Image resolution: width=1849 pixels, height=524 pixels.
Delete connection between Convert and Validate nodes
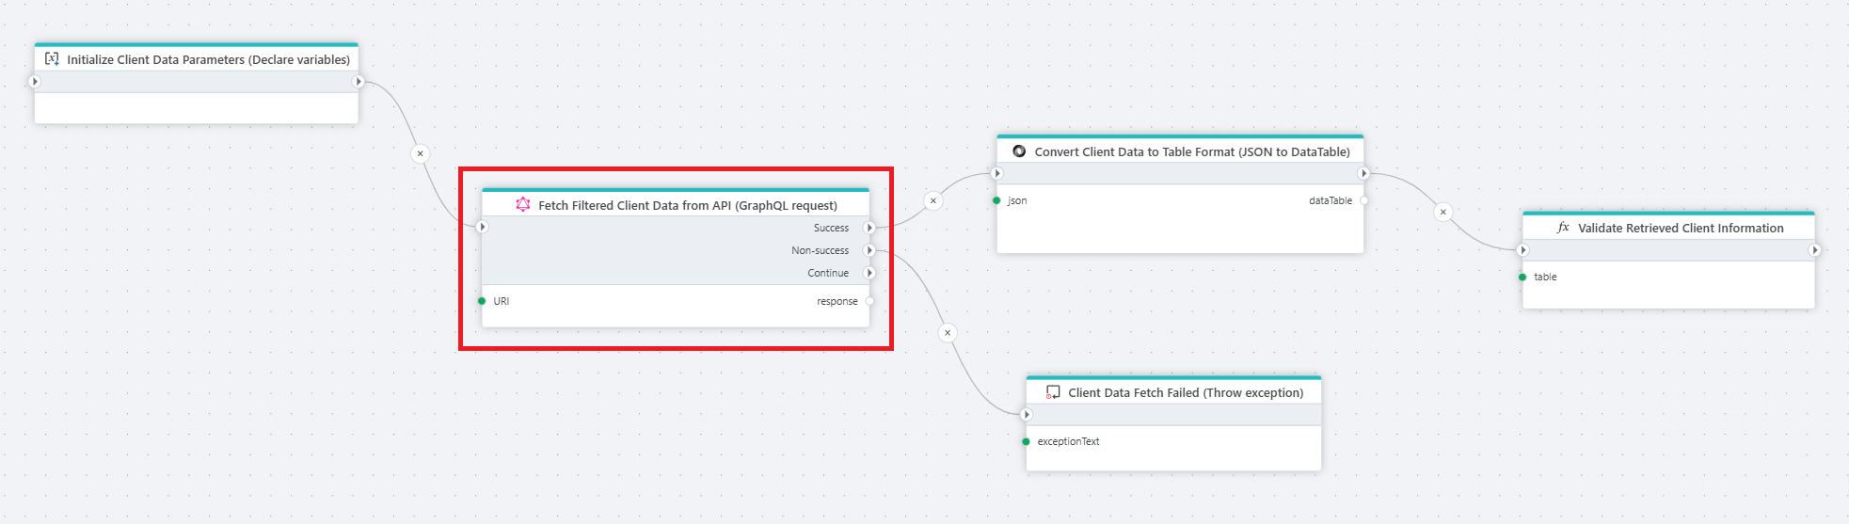tap(1443, 212)
